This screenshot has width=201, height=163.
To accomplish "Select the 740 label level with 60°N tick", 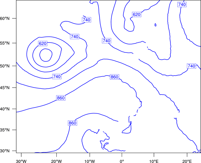I will [x=86, y=20].
